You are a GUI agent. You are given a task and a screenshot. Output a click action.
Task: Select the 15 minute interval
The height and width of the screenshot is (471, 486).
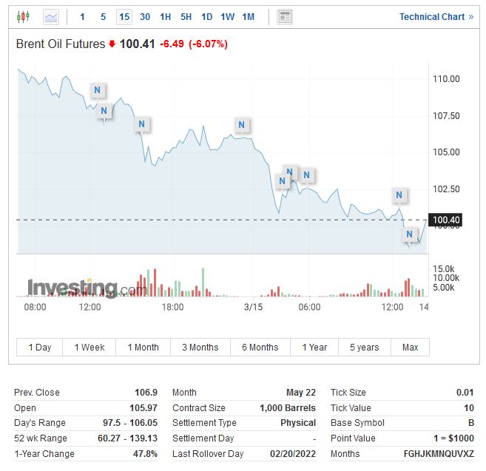pyautogui.click(x=124, y=16)
